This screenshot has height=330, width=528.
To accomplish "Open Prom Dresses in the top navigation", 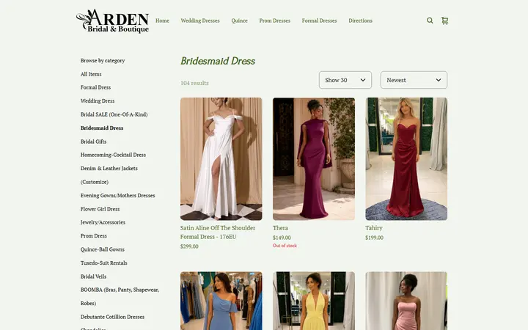I will (x=275, y=21).
